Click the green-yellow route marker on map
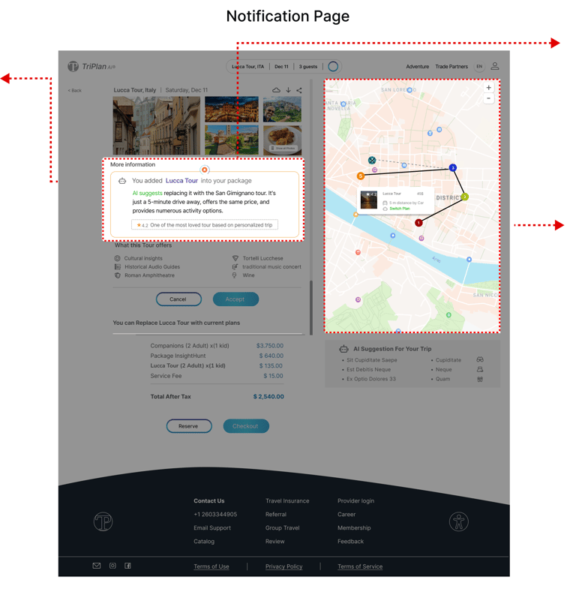The width and height of the screenshot is (576, 598). pos(465,197)
